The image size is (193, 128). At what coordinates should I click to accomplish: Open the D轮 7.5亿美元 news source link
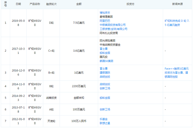tap(177, 23)
